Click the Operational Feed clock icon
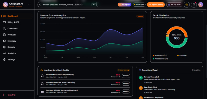This screenshot has width=207, height=99. (140, 70)
